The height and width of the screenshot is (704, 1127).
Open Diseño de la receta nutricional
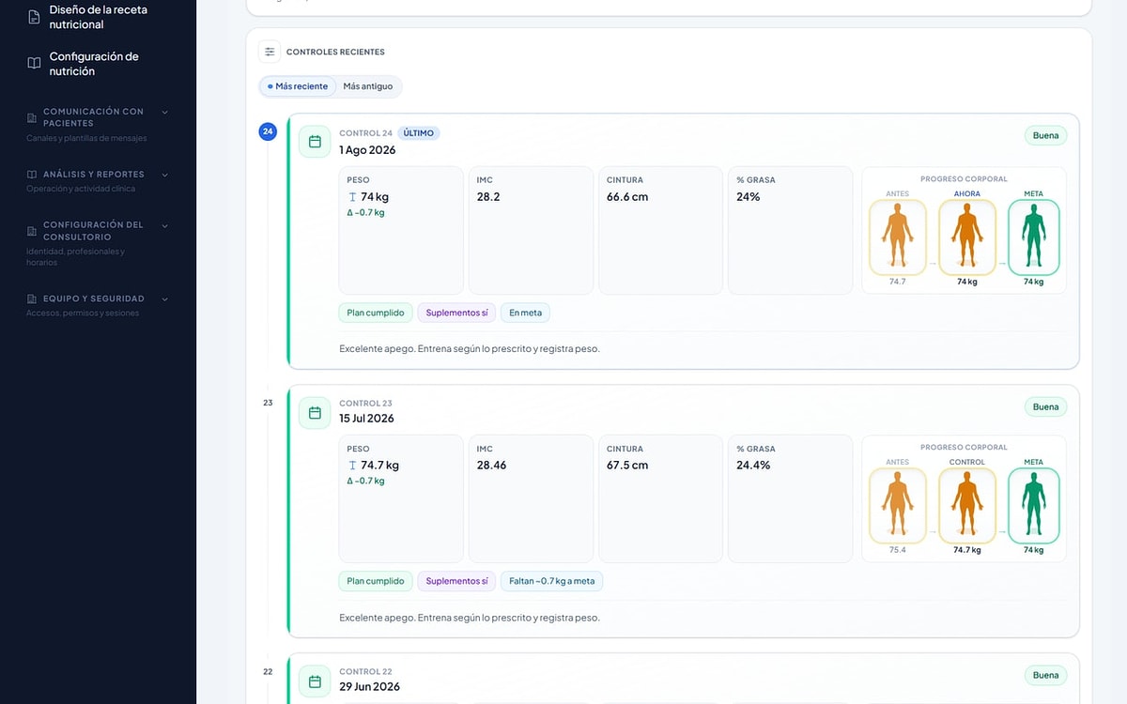pos(99,17)
